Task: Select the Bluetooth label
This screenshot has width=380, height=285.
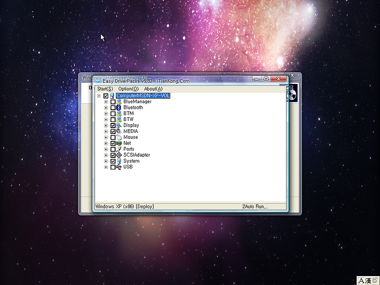Action: [133, 108]
